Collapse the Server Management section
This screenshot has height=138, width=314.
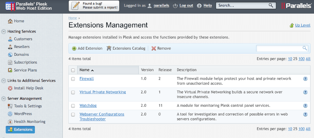(x=3, y=98)
